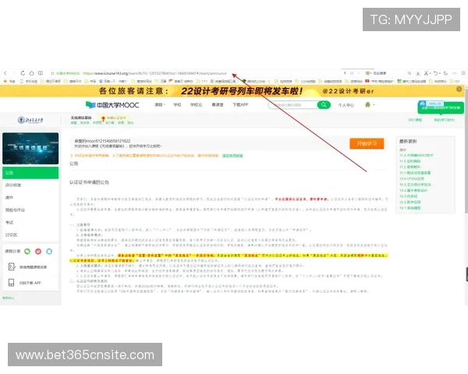Click the 扫码下载 APP text
This screenshot has width=468, height=374.
click(x=30, y=283)
